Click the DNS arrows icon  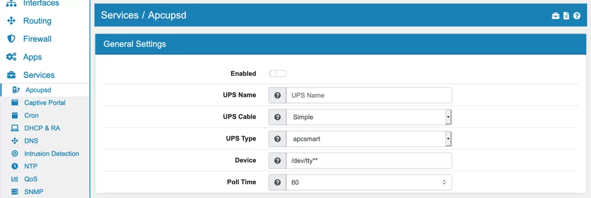click(x=15, y=141)
